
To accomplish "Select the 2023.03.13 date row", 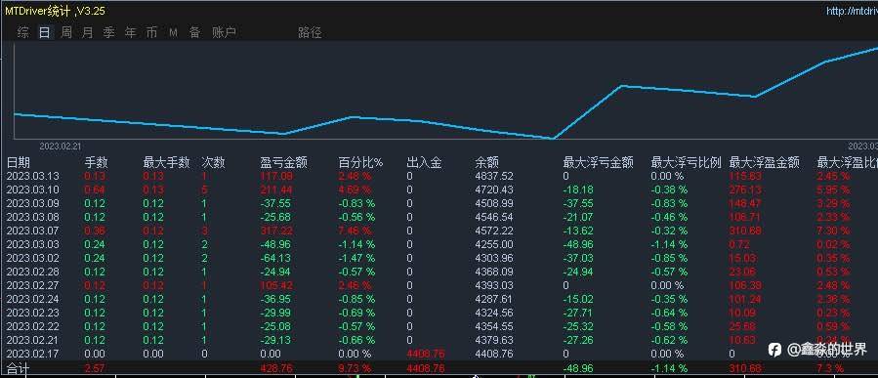I will pyautogui.click(x=33, y=177).
